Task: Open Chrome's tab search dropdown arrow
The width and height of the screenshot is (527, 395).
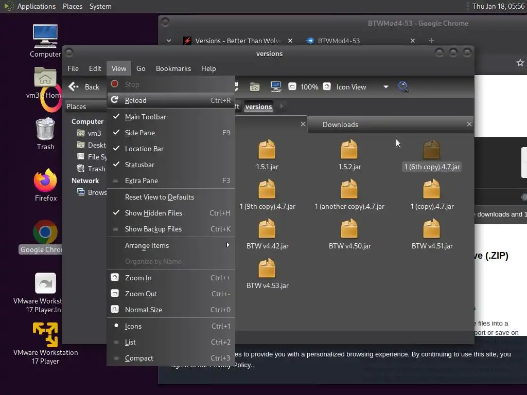Action: tap(168, 41)
